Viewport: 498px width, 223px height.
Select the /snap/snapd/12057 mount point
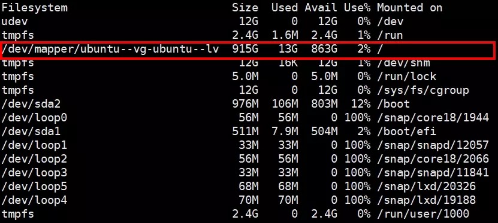click(x=433, y=145)
